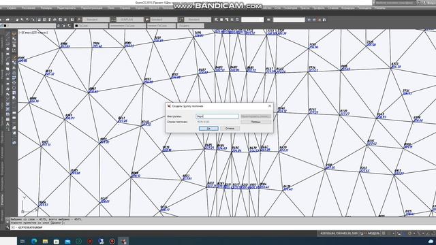Open the Профиль menu

point(318,8)
